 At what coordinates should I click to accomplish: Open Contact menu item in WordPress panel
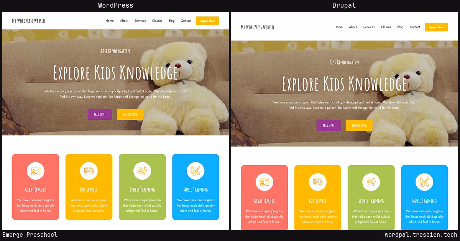[186, 21]
